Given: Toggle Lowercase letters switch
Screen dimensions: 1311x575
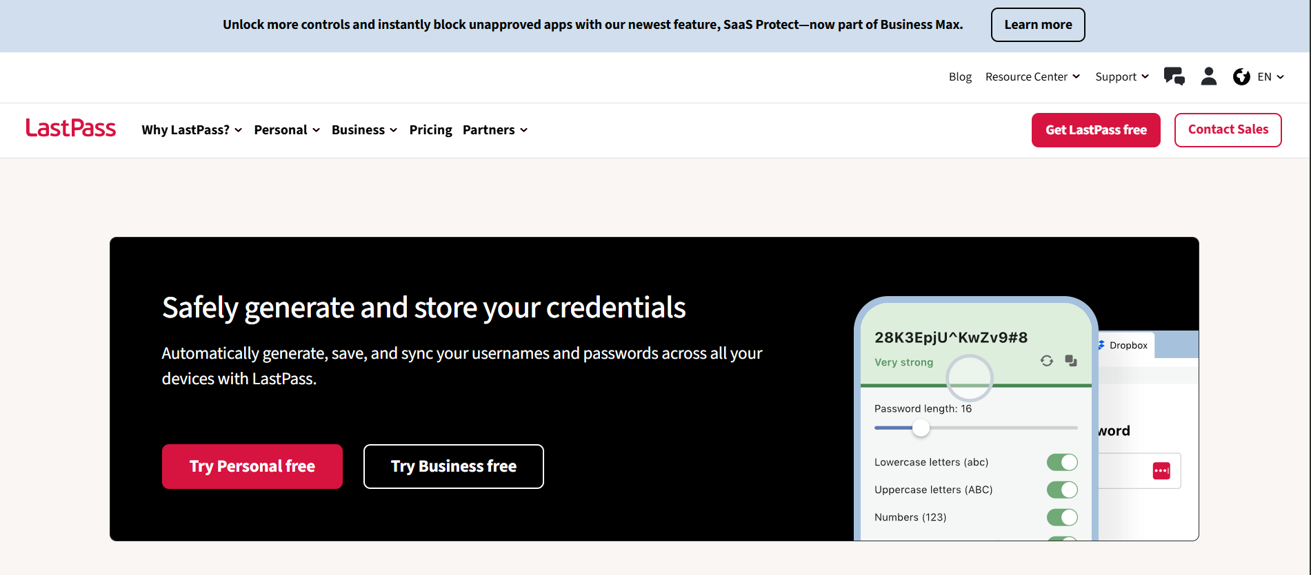Looking at the screenshot, I should (x=1061, y=462).
